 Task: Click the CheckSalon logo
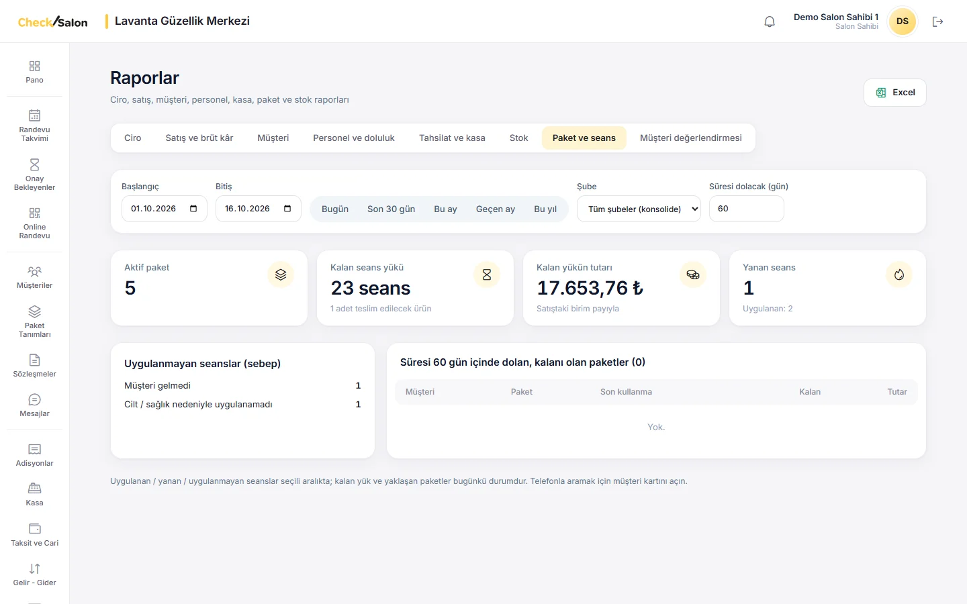[x=52, y=21]
